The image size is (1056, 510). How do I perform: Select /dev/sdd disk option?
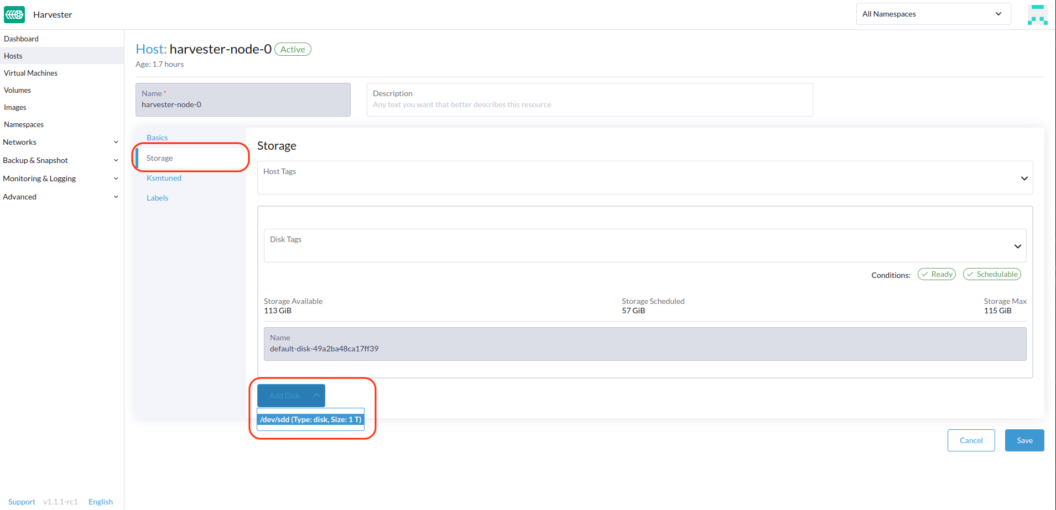pyautogui.click(x=310, y=420)
